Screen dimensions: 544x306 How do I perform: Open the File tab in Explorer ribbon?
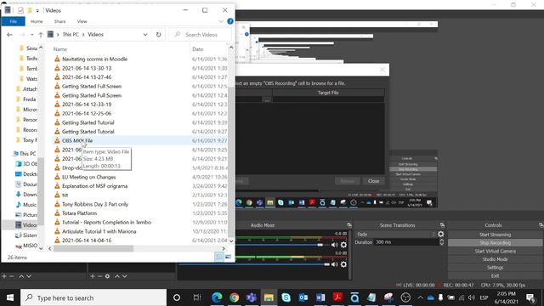coord(14,21)
